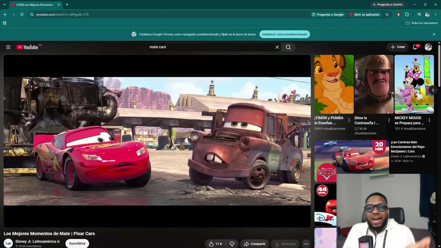Like the video with thumbs up
The height and width of the screenshot is (248, 441).
tap(215, 244)
